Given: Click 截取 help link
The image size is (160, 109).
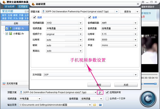Looking at the screenshot, I should [15, 15].
